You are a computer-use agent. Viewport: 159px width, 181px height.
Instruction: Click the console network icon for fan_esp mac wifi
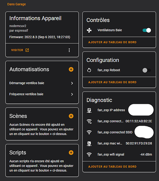coord(89,143)
